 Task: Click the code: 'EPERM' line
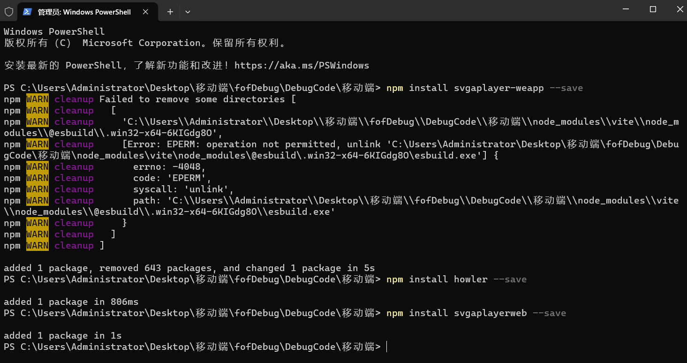point(173,178)
